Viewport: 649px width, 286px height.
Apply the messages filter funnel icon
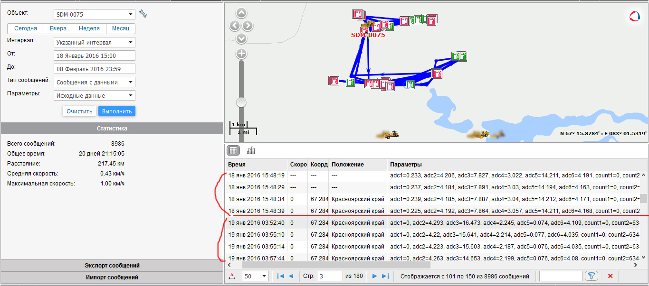[591, 276]
